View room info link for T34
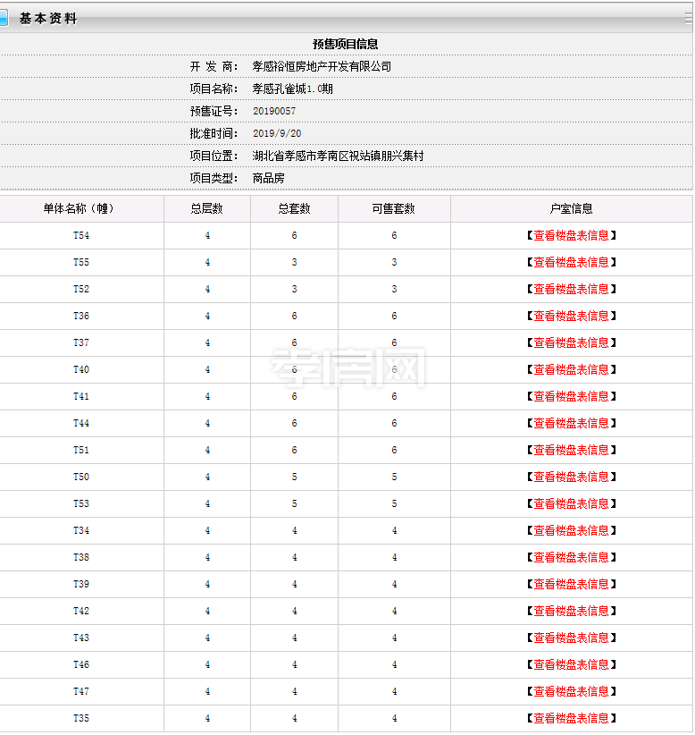Screen dimensions: 695x735 tap(571, 531)
